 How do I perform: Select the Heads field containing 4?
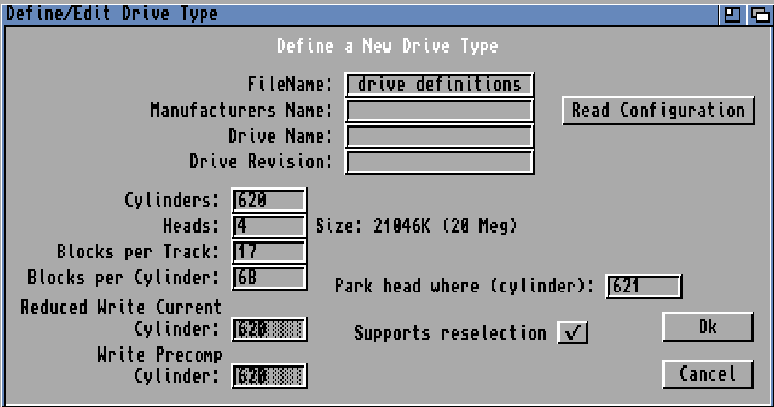tap(268, 226)
